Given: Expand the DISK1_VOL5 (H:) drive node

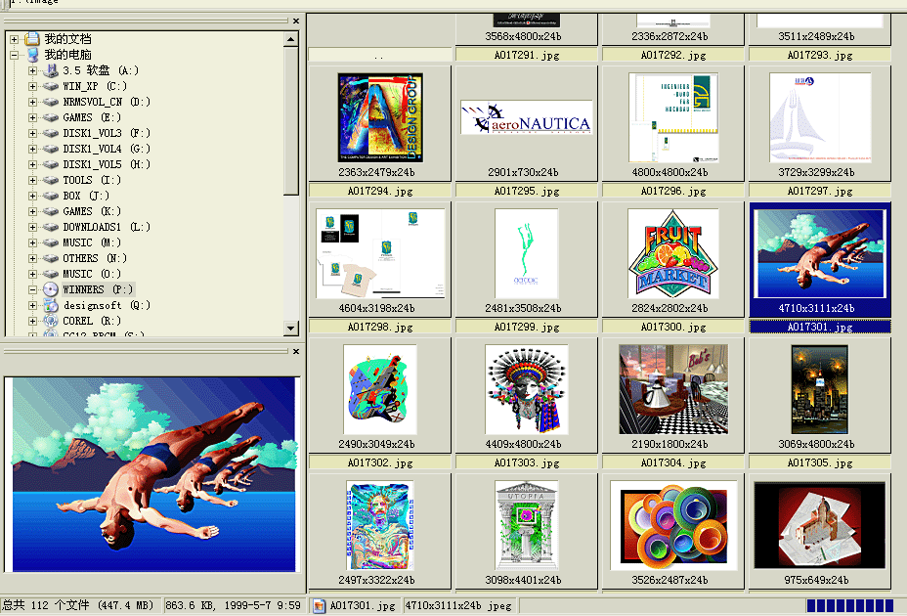Looking at the screenshot, I should [32, 164].
